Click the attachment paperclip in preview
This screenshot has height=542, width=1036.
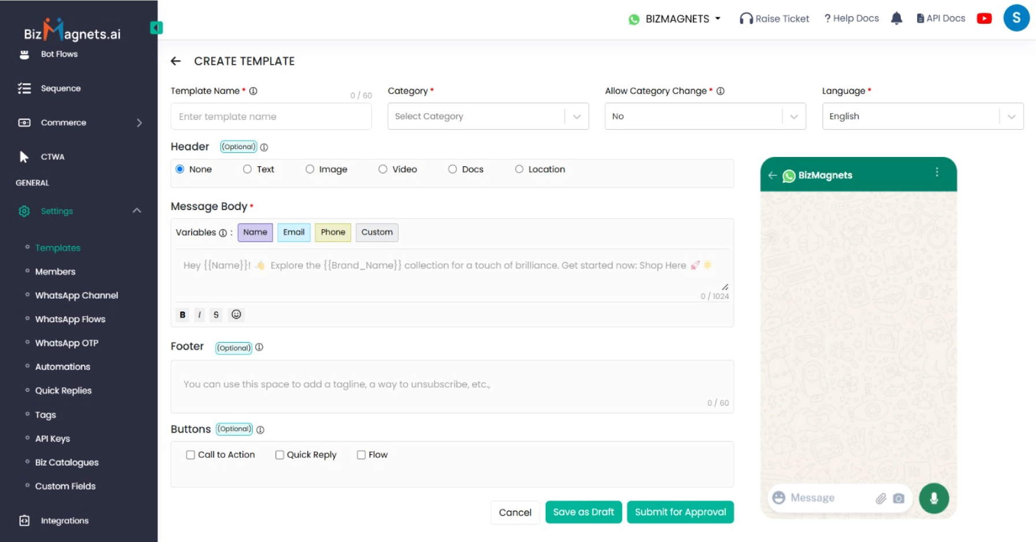[x=881, y=498]
